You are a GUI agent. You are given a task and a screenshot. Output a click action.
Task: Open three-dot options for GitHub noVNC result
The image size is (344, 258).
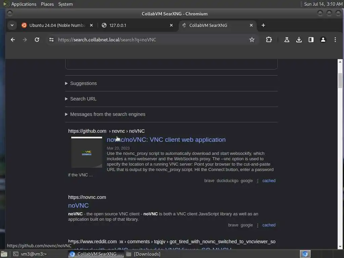258,181
